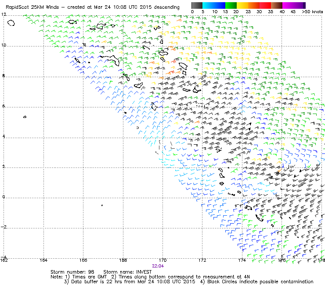The image size is (325, 285).
Task: Click the small island outline near 5N, 163E
Action: click(x=25, y=117)
